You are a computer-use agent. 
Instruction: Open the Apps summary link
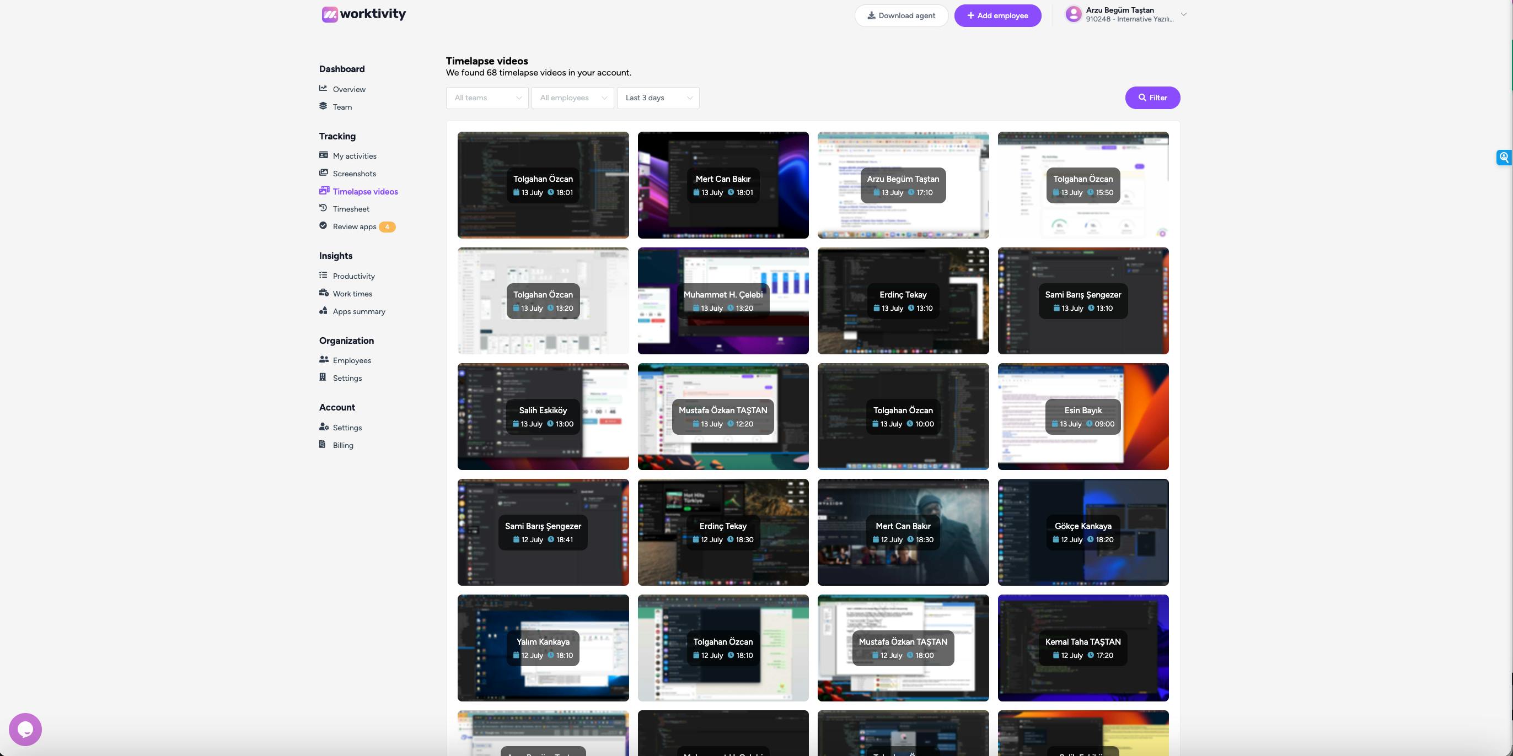click(359, 311)
